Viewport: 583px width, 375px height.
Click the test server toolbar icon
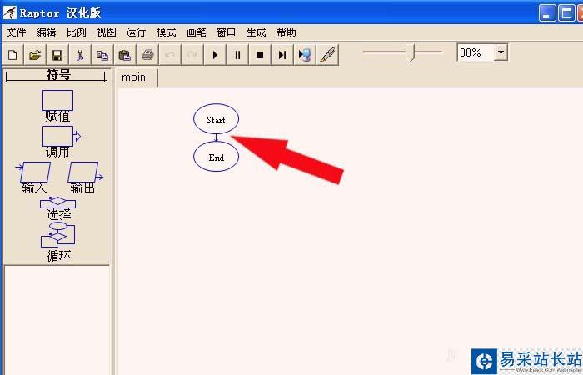click(305, 55)
